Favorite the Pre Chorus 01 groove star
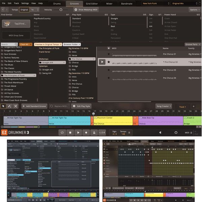Viewport: 202px width, 202px height. pyautogui.click(x=109, y=54)
